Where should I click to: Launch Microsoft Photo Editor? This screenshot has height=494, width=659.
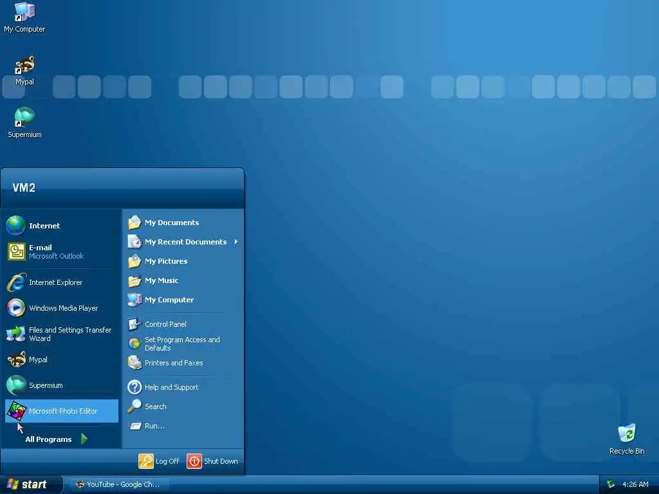[x=61, y=411]
